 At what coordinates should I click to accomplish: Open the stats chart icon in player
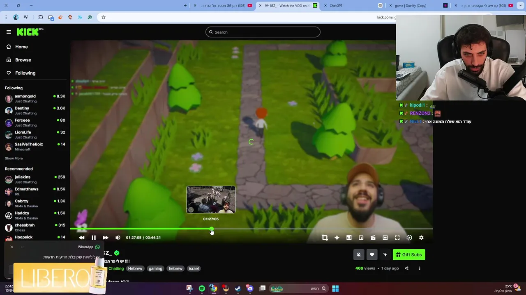(349, 238)
